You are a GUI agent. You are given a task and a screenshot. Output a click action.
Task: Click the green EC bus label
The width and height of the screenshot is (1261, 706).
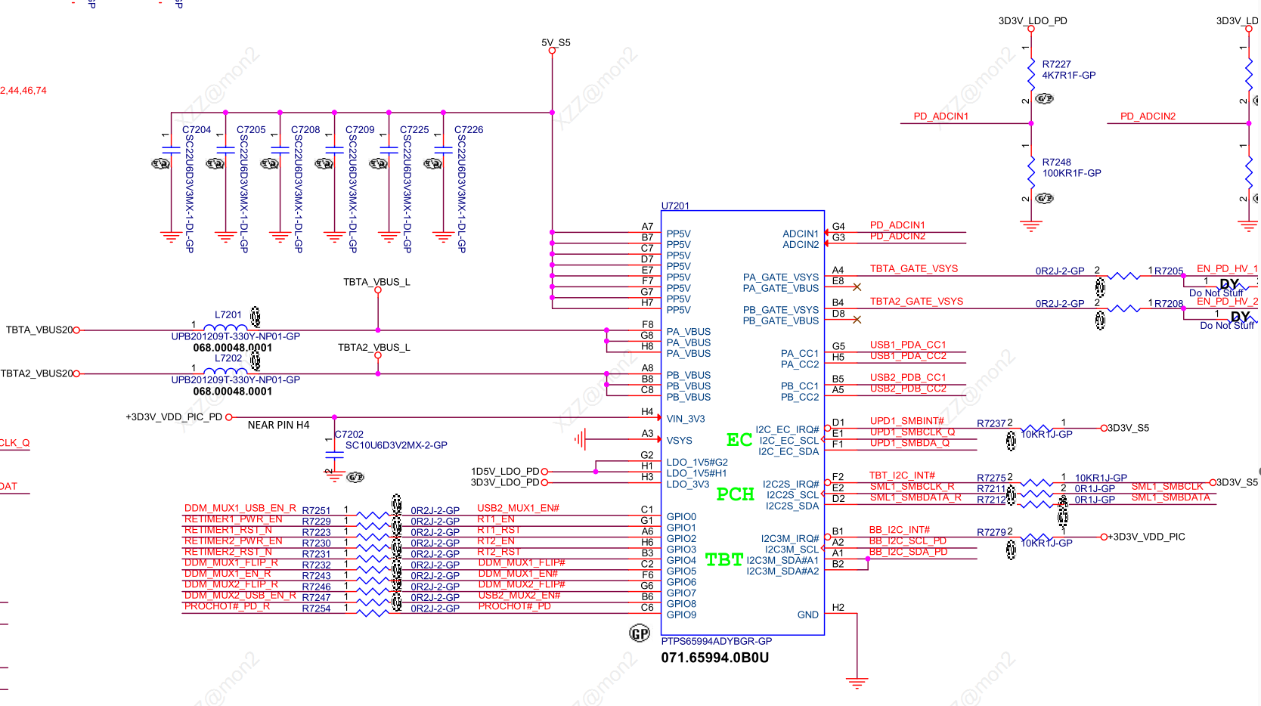(x=739, y=440)
